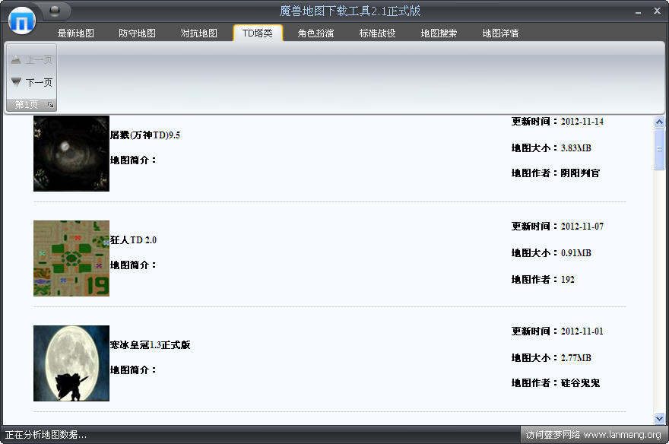Open the blue round application logo button
Viewport: 669px width, 444px height.
[x=22, y=21]
